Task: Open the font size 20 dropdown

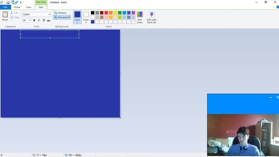Action: [30, 20]
